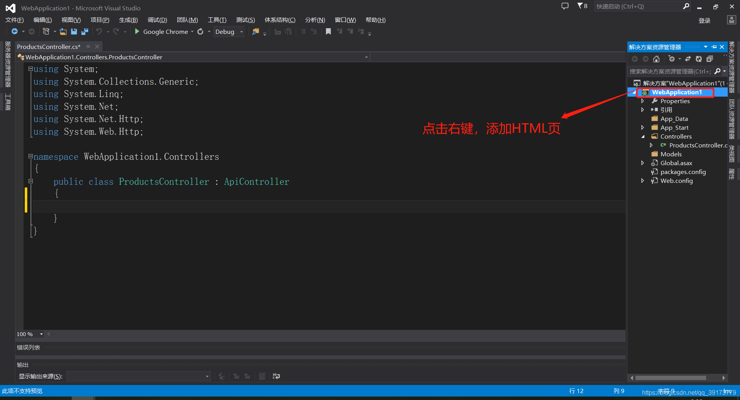The width and height of the screenshot is (740, 400).
Task: Click the Undo arrow icon
Action: coord(99,32)
